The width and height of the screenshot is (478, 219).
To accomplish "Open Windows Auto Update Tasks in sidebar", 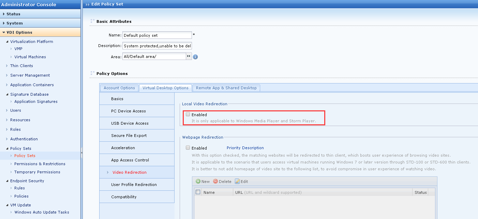I will pos(42,212).
